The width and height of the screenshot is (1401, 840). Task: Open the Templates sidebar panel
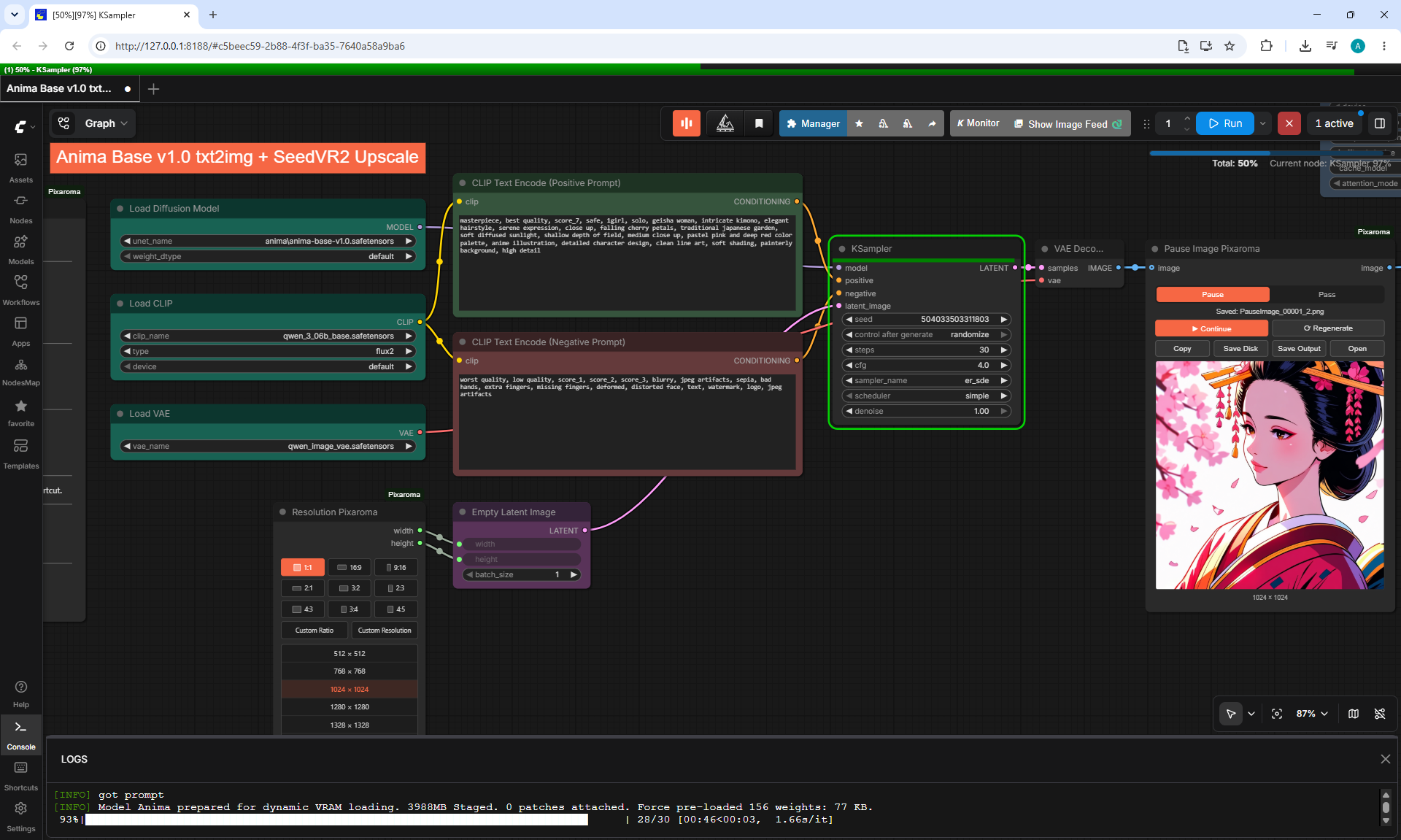tap(20, 453)
